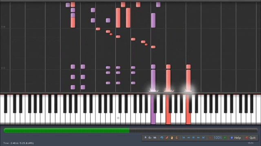Image resolution: width=261 pixels, height=146 pixels.
Task: Click measure number 114 label
Action: click(3, 27)
